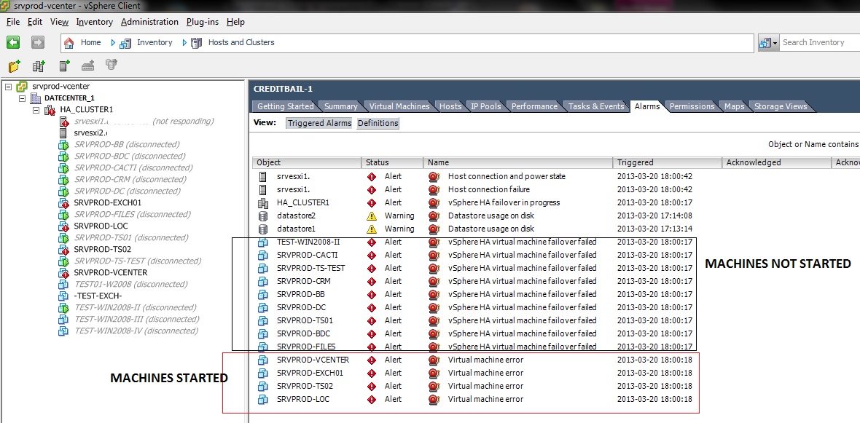This screenshot has height=423, width=860.
Task: Click in the Search Inventory field
Action: pos(819,42)
